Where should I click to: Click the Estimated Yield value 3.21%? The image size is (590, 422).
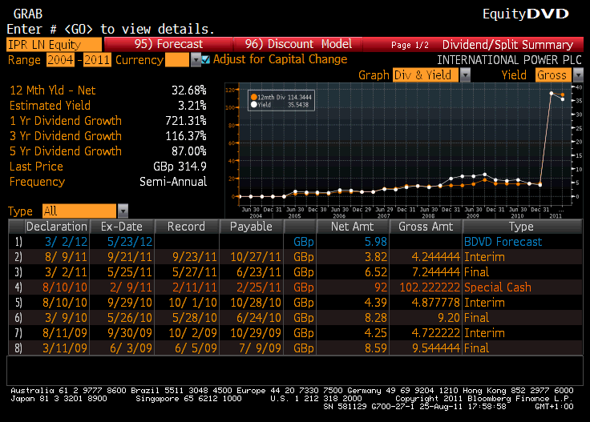[192, 106]
